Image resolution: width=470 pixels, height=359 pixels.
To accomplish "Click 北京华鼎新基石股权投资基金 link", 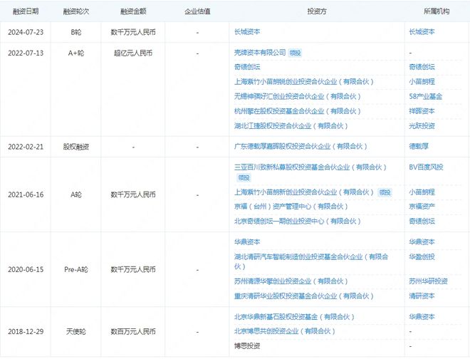I will (x=293, y=316).
